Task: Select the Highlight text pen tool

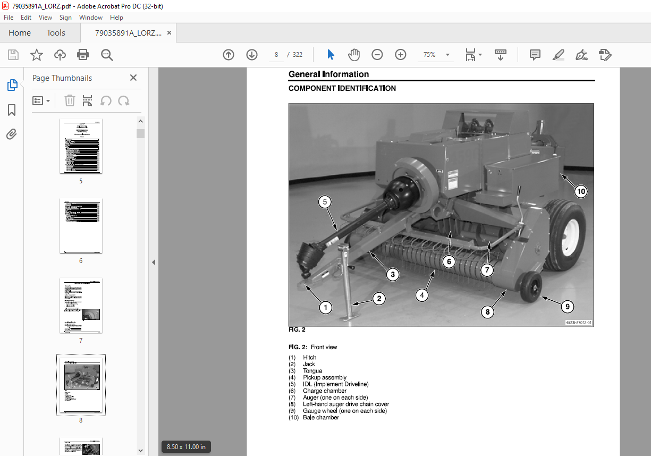Action: 559,55
